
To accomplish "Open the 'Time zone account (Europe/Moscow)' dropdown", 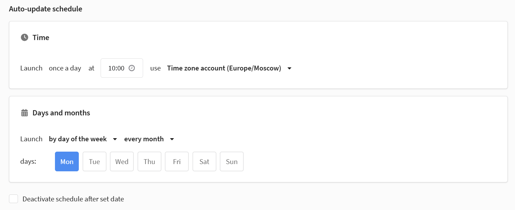I will coord(224,68).
